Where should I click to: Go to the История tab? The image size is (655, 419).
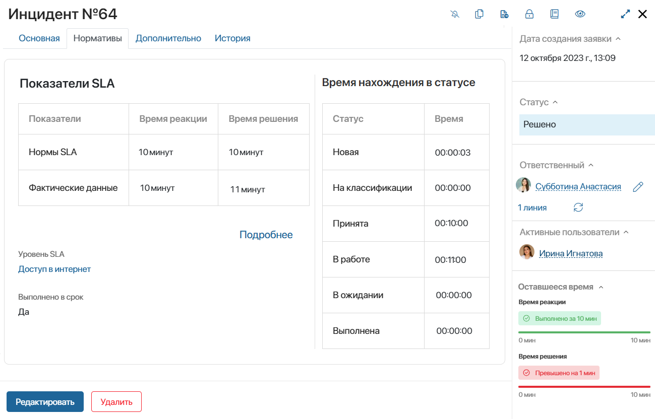click(x=232, y=38)
